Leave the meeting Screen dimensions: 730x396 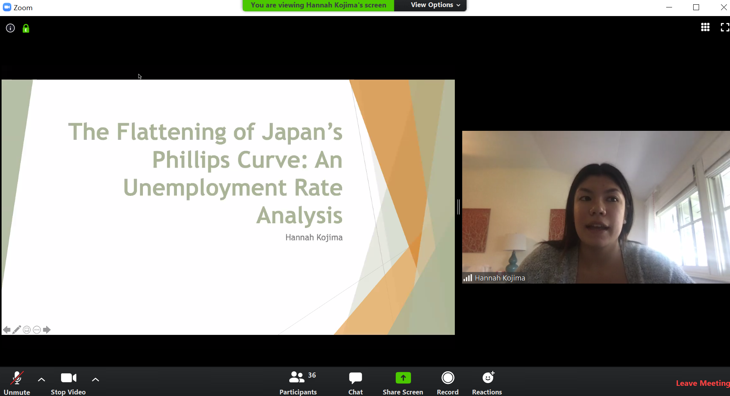click(703, 383)
